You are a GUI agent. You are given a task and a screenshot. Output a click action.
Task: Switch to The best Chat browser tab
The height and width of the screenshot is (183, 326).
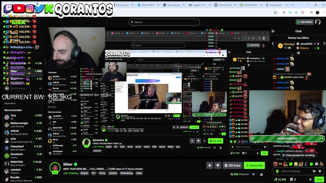coord(225,5)
